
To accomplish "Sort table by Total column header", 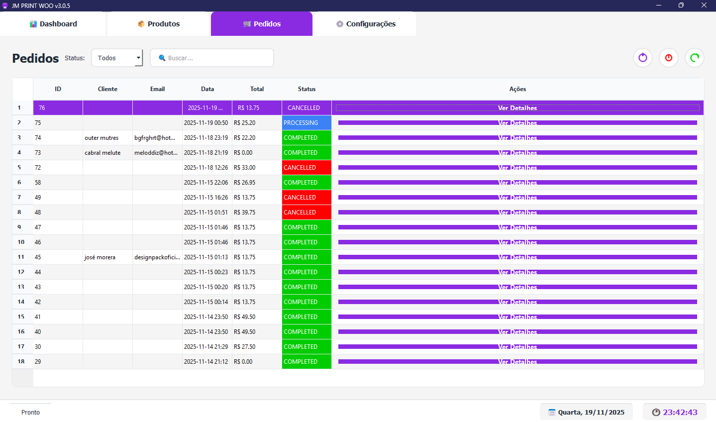I will 257,89.
